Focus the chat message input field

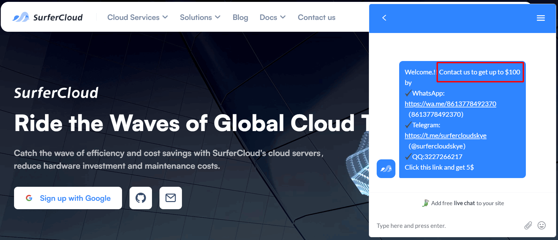tap(446, 226)
